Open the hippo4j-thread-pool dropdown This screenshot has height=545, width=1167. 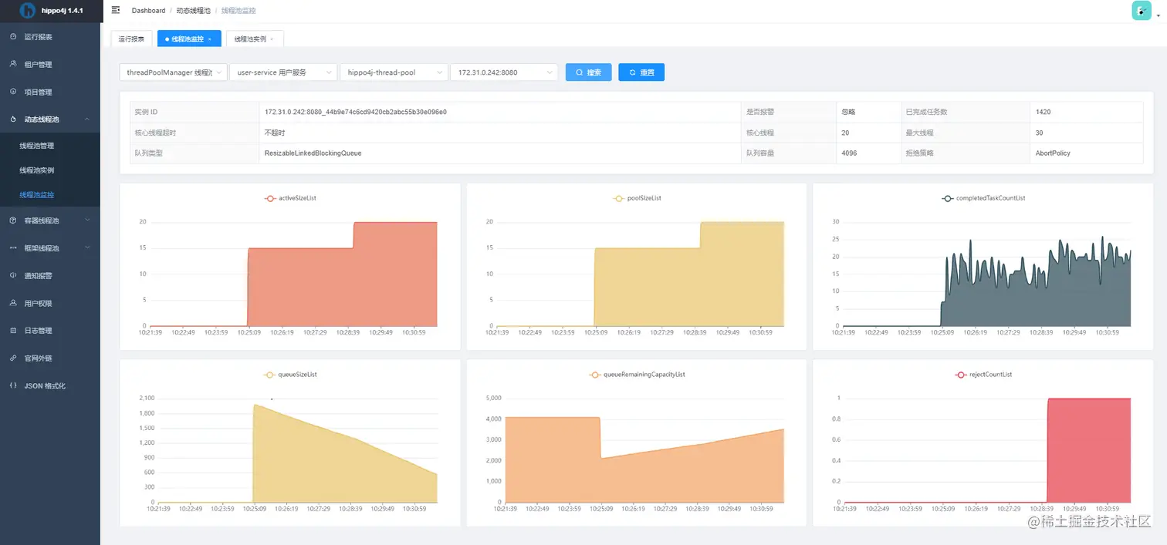click(394, 72)
